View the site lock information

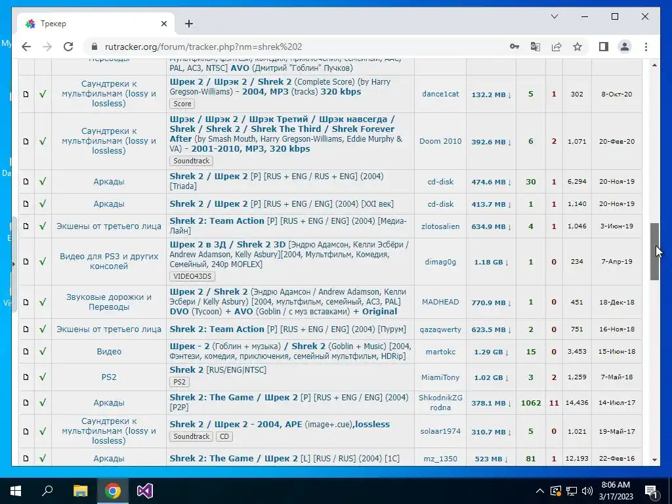point(94,47)
